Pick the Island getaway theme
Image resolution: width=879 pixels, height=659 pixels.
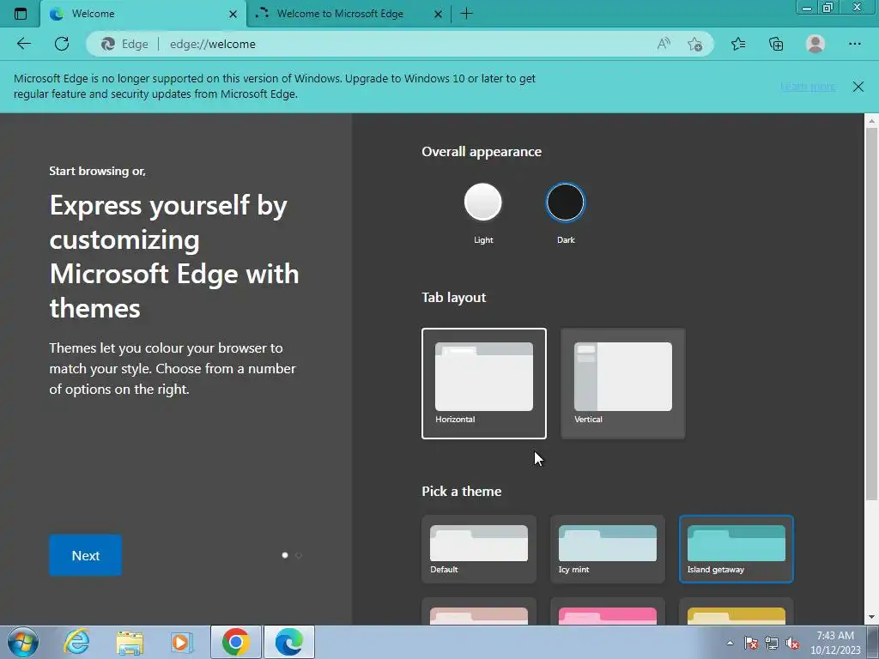736,549
